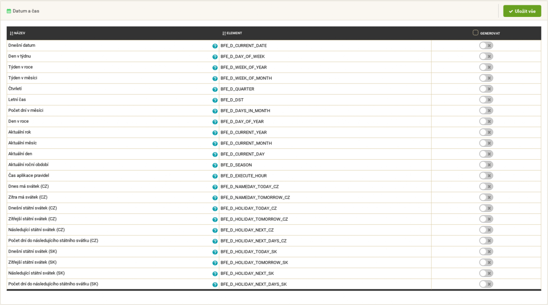This screenshot has width=548, height=305.
Task: Enable the BFE_D_HOLIDAY_TODAY_CZ switch
Action: pyautogui.click(x=486, y=208)
